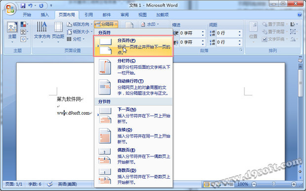Insert 偶数页(E) section break
This screenshot has width=306, height=191.
click(133, 156)
